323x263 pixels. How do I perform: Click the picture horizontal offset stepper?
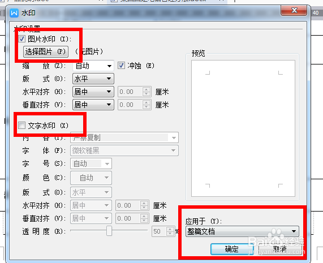click(x=147, y=92)
